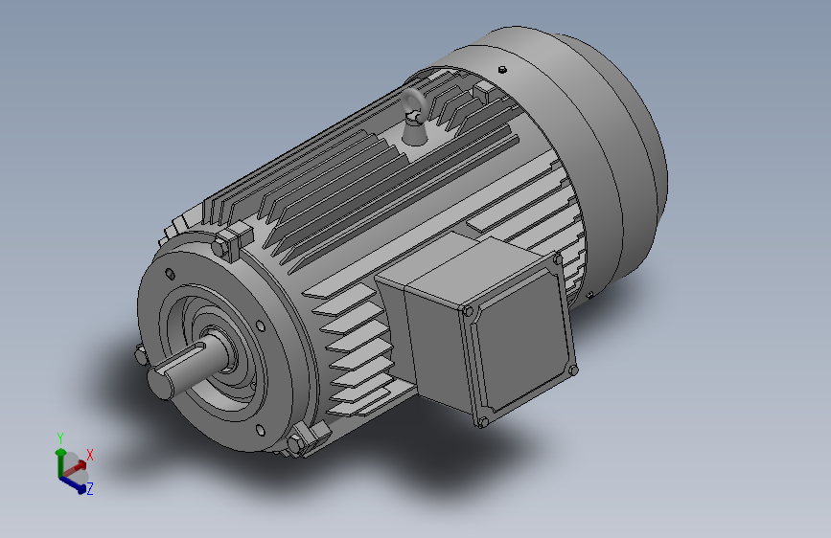Select the hex bolt at the lower flange lug
The width and height of the screenshot is (831, 538).
[296, 445]
